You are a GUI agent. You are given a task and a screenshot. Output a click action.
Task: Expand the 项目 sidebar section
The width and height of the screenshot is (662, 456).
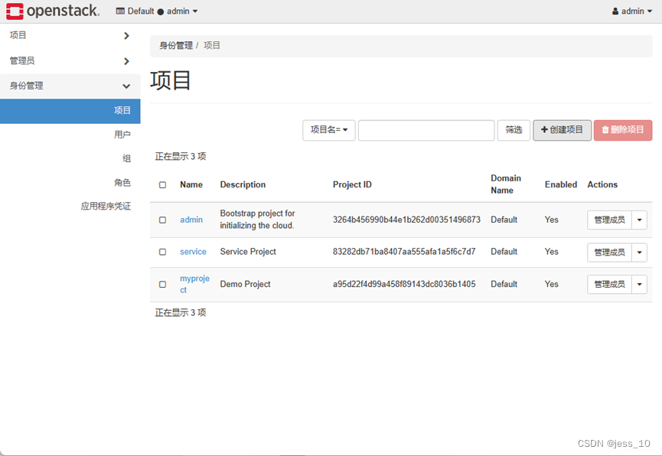[70, 35]
